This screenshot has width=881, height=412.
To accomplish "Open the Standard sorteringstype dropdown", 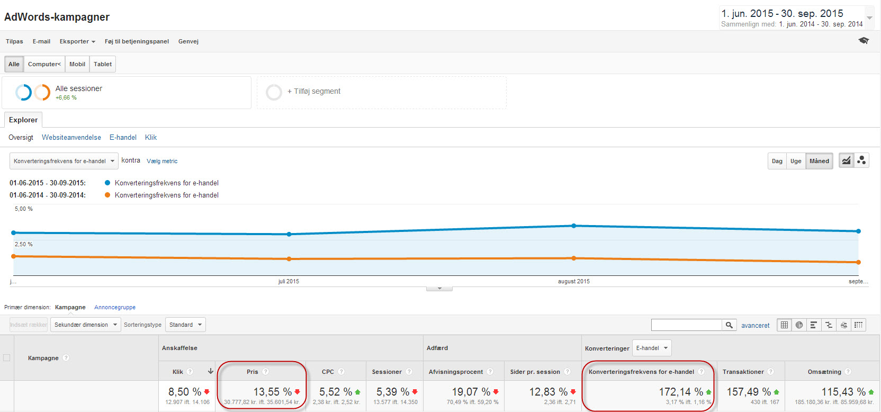I will (x=185, y=325).
